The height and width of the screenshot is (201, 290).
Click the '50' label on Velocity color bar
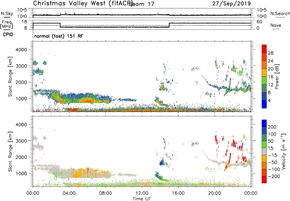click(270, 141)
